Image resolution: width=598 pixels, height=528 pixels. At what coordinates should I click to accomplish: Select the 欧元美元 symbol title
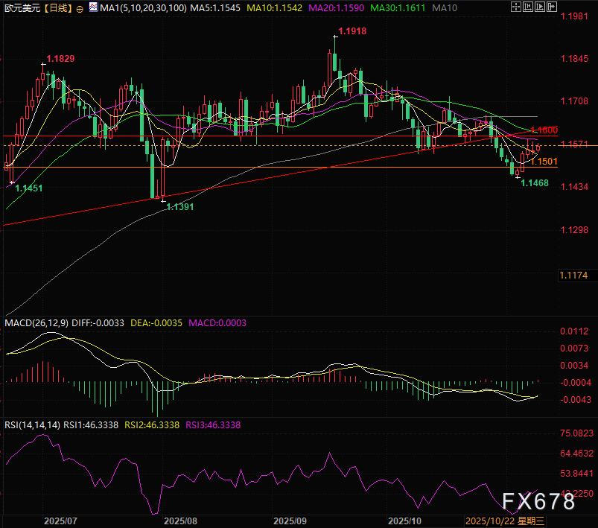21,8
